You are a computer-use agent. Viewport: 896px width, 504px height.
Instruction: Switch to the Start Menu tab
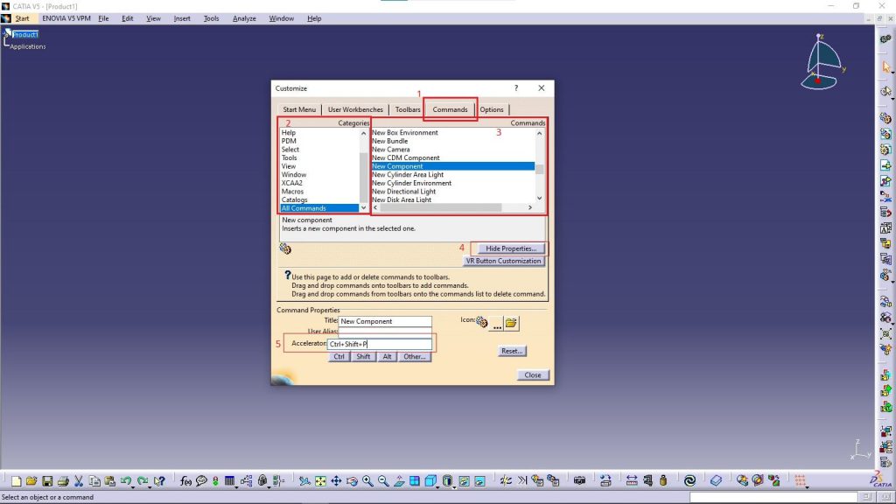tap(299, 109)
